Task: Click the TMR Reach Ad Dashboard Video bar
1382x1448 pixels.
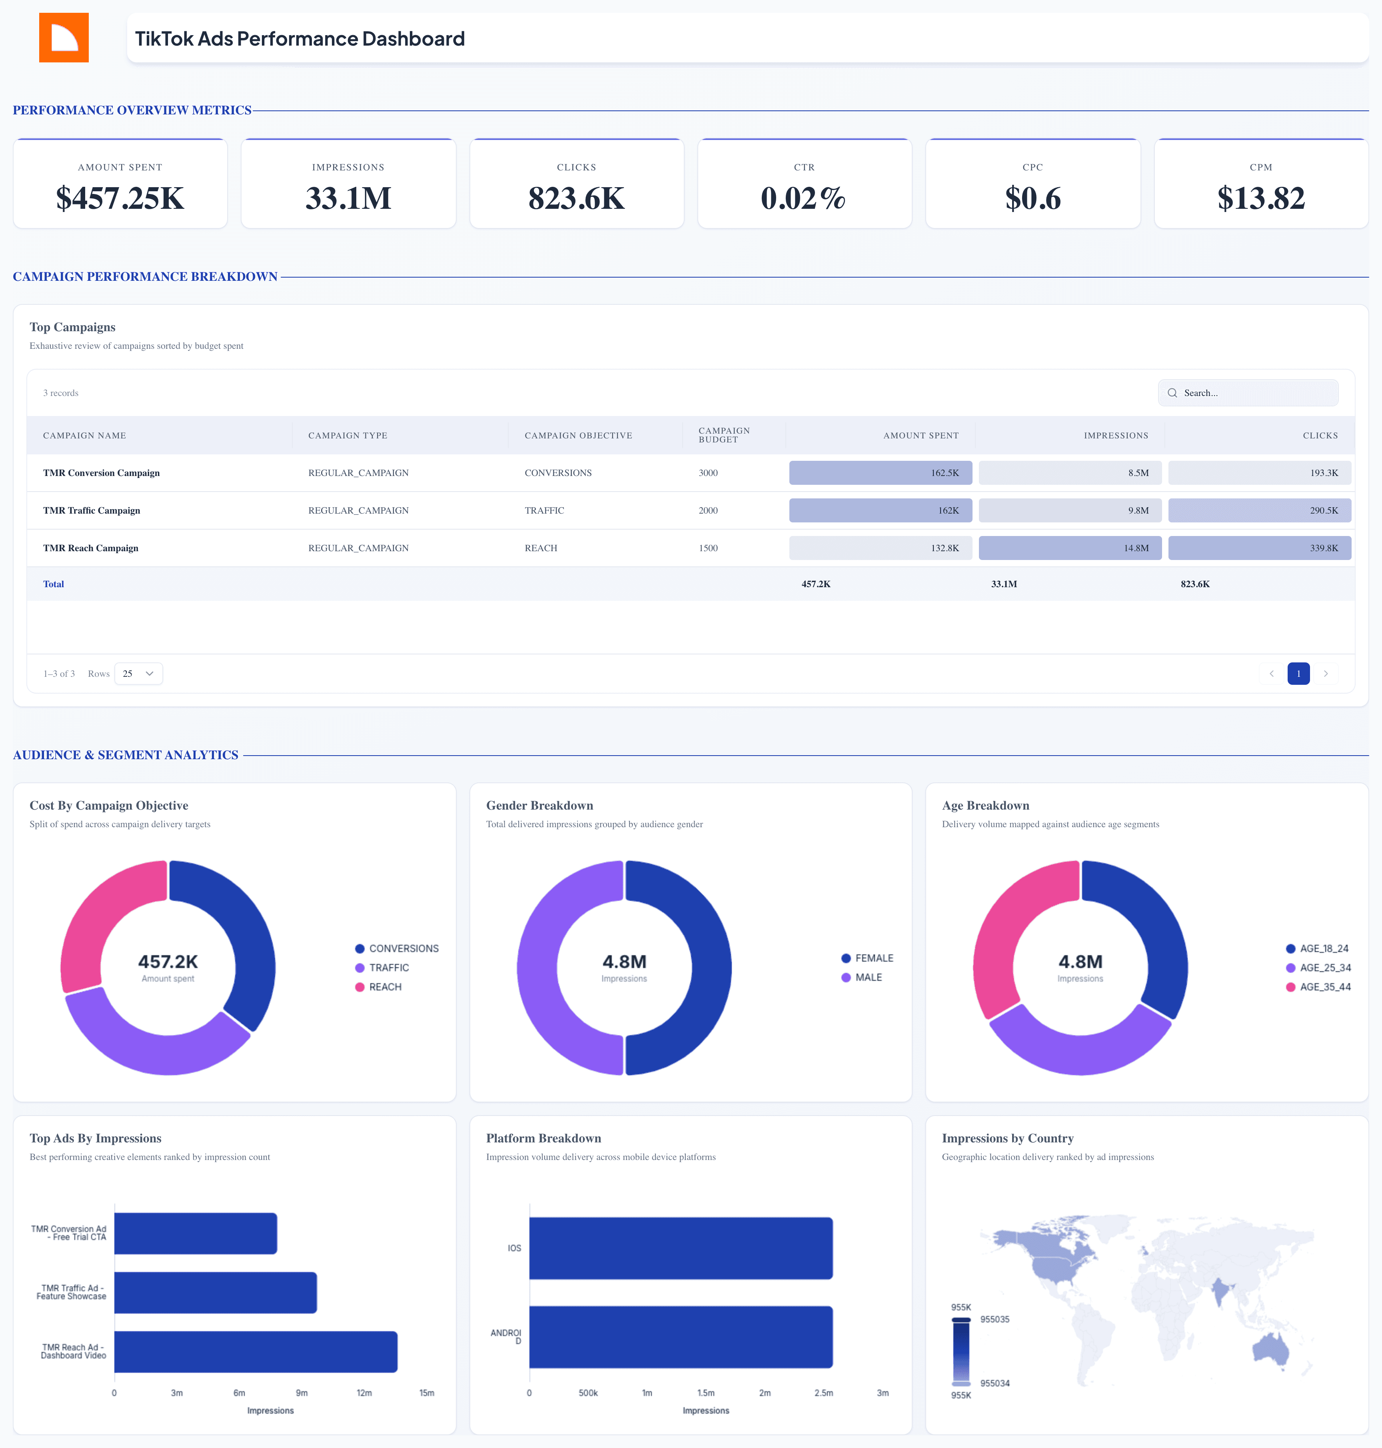Action: [256, 1352]
